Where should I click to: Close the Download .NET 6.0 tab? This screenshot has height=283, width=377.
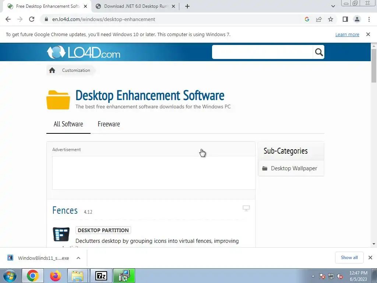click(173, 6)
